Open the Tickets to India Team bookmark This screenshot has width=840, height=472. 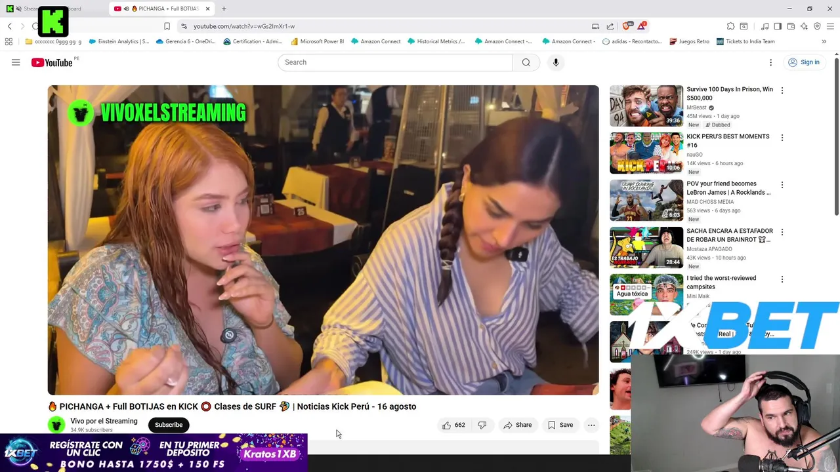[x=745, y=41]
